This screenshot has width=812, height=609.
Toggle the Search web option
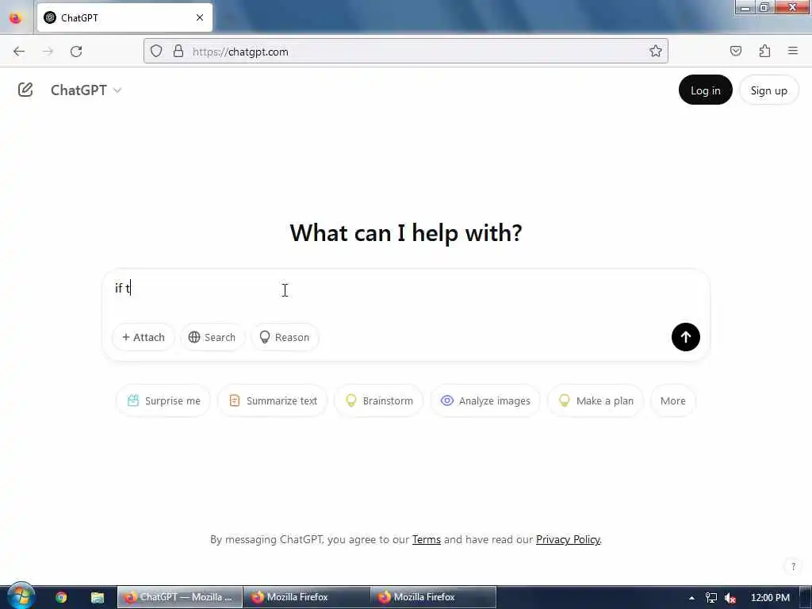pos(212,337)
